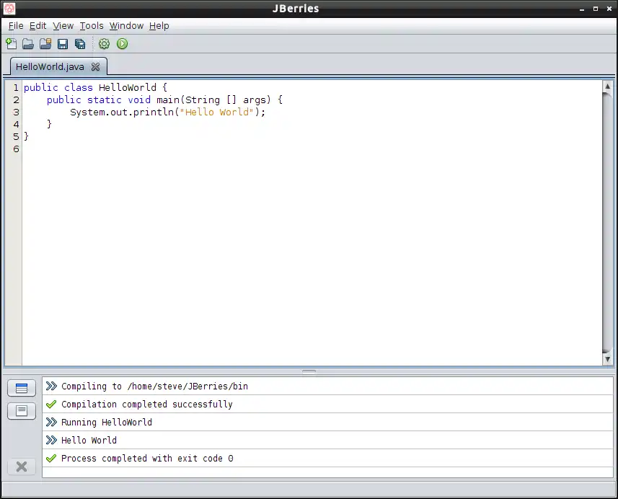The height and width of the screenshot is (499, 618).
Task: Click line number 6 in the gutter
Action: click(x=16, y=149)
